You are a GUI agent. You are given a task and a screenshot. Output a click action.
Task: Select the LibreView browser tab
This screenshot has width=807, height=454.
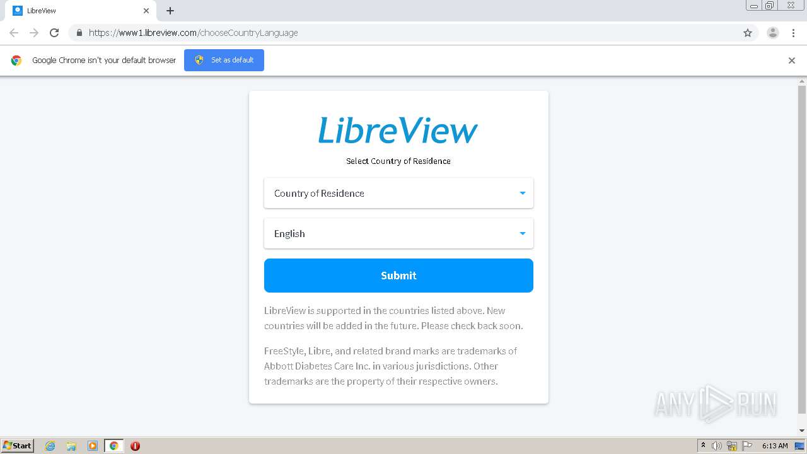[x=82, y=11]
